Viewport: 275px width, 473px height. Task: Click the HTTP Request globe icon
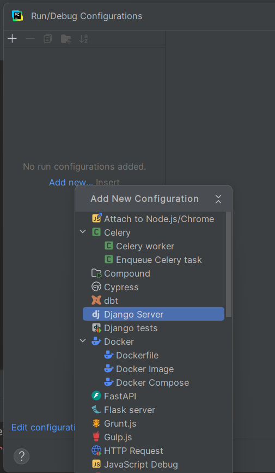click(x=96, y=451)
